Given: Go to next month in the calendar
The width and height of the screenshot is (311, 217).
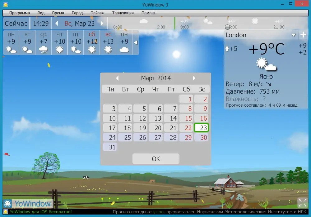Looking at the screenshot, I should (194, 78).
